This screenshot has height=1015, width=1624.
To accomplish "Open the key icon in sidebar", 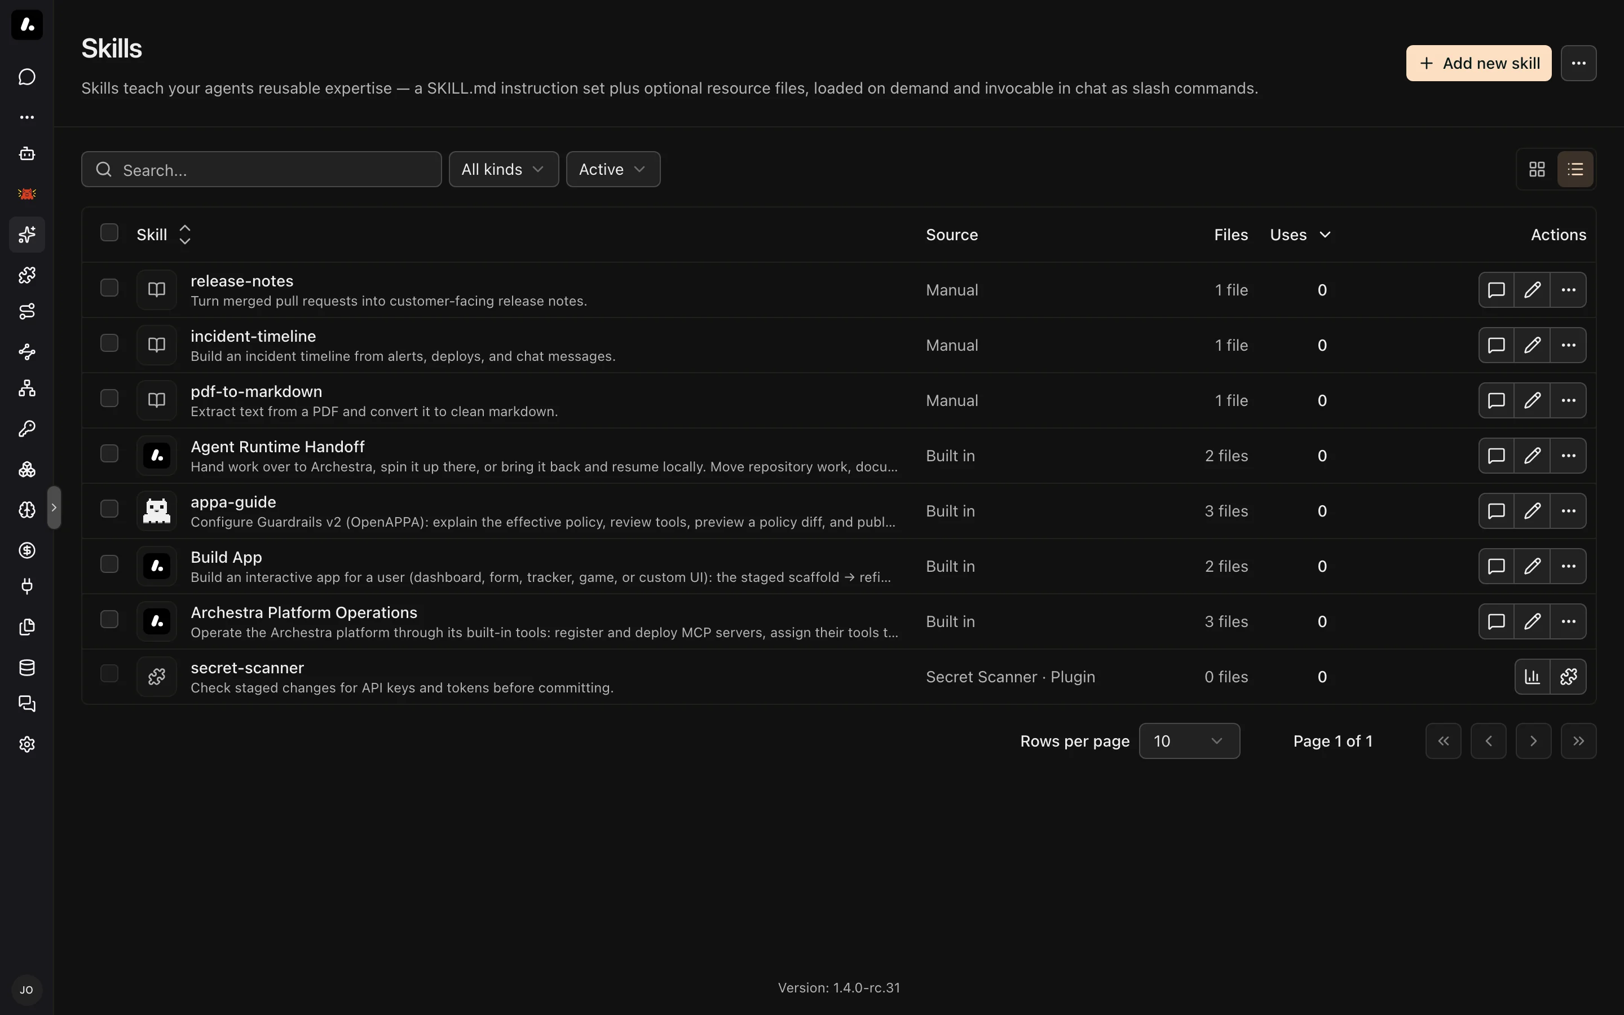I will 27,429.
